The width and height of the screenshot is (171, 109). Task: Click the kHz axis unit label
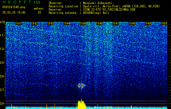click(x=2, y=22)
